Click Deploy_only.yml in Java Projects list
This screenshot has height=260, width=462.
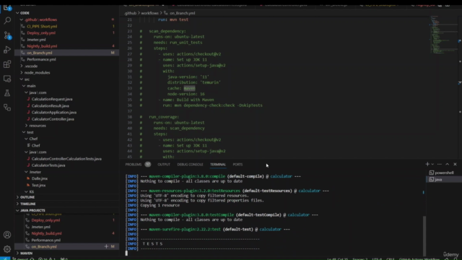[45, 220]
